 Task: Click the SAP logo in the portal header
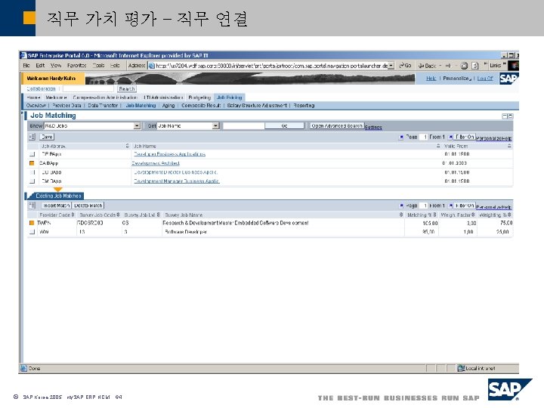coord(508,79)
